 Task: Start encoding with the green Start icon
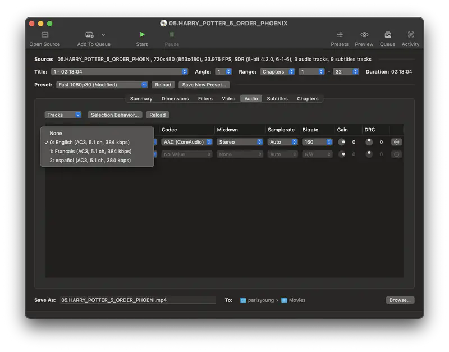(141, 35)
